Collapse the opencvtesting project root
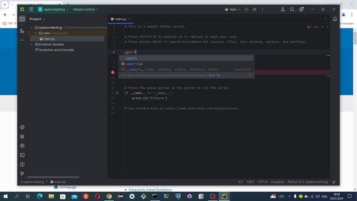This screenshot has height=201, width=357. pos(32,27)
